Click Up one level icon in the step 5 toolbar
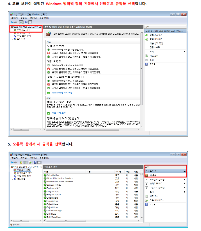Screen dimensions: 201x231 point(21,162)
